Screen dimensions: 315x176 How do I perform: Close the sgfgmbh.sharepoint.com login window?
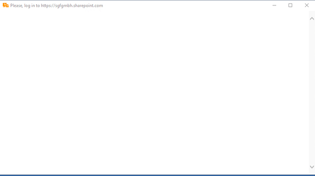[x=307, y=5]
